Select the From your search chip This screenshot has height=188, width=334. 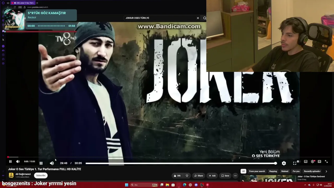tap(257, 171)
